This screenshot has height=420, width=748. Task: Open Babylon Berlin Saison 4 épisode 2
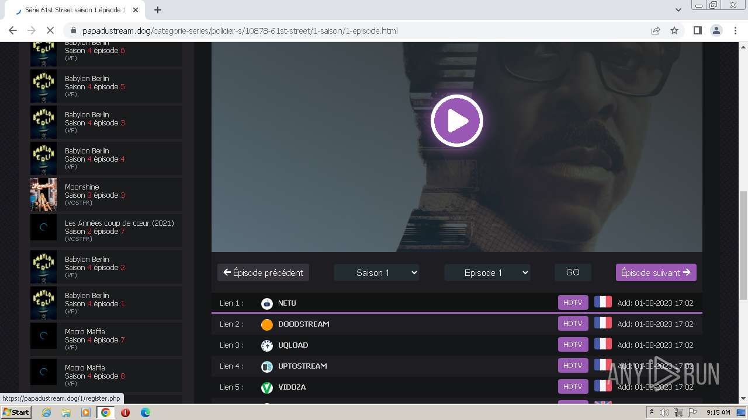click(x=106, y=267)
